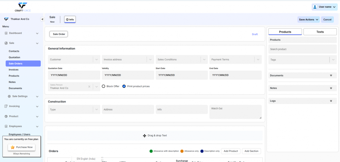Click the Sale Settings gear icon
This screenshot has width=340, height=162.
tap(9, 96)
